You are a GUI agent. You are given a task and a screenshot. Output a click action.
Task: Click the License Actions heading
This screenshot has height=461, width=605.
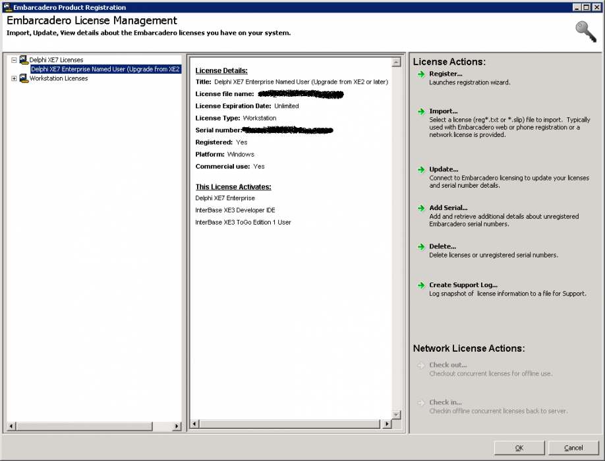click(449, 62)
